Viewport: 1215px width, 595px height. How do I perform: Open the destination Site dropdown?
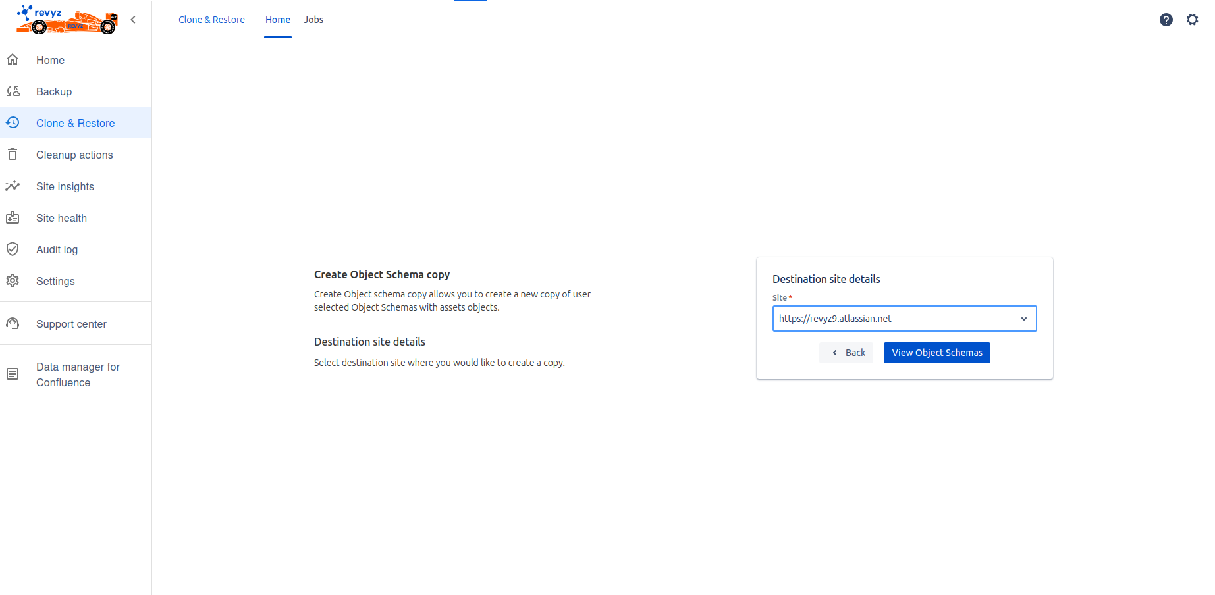1024,318
